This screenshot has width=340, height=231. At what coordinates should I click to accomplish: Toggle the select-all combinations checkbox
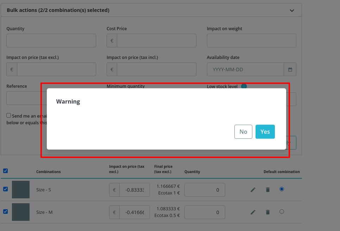pyautogui.click(x=5, y=171)
